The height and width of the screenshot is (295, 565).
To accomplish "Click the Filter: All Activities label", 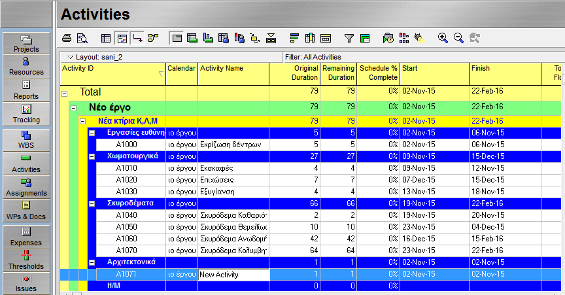I will 313,57.
